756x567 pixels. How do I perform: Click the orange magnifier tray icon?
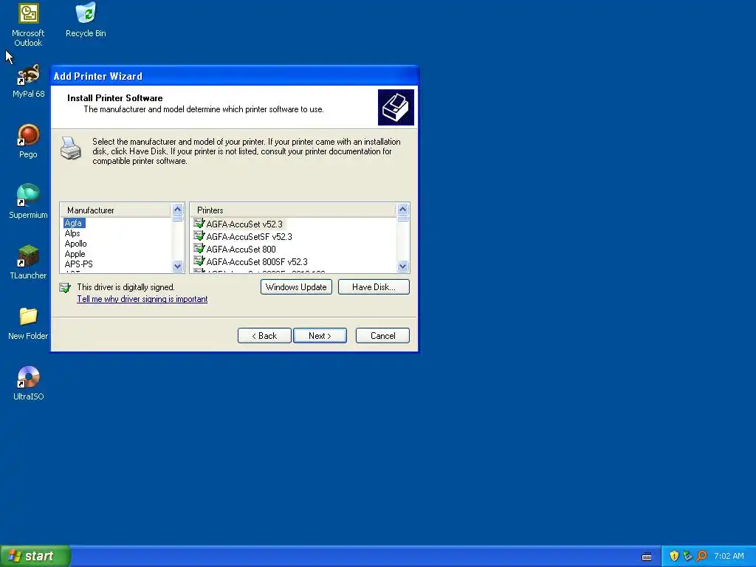pos(701,556)
